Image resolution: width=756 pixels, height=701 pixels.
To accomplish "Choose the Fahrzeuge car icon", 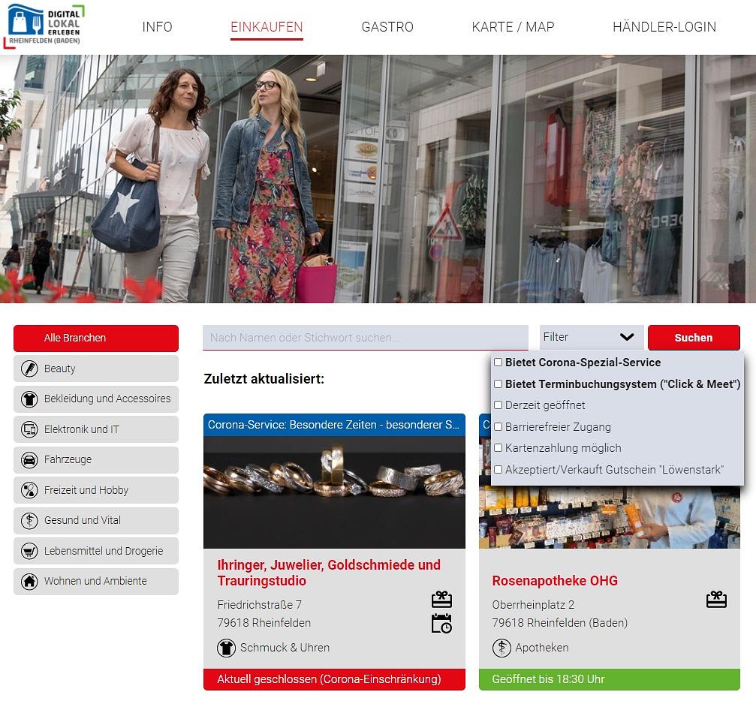I will coord(30,459).
